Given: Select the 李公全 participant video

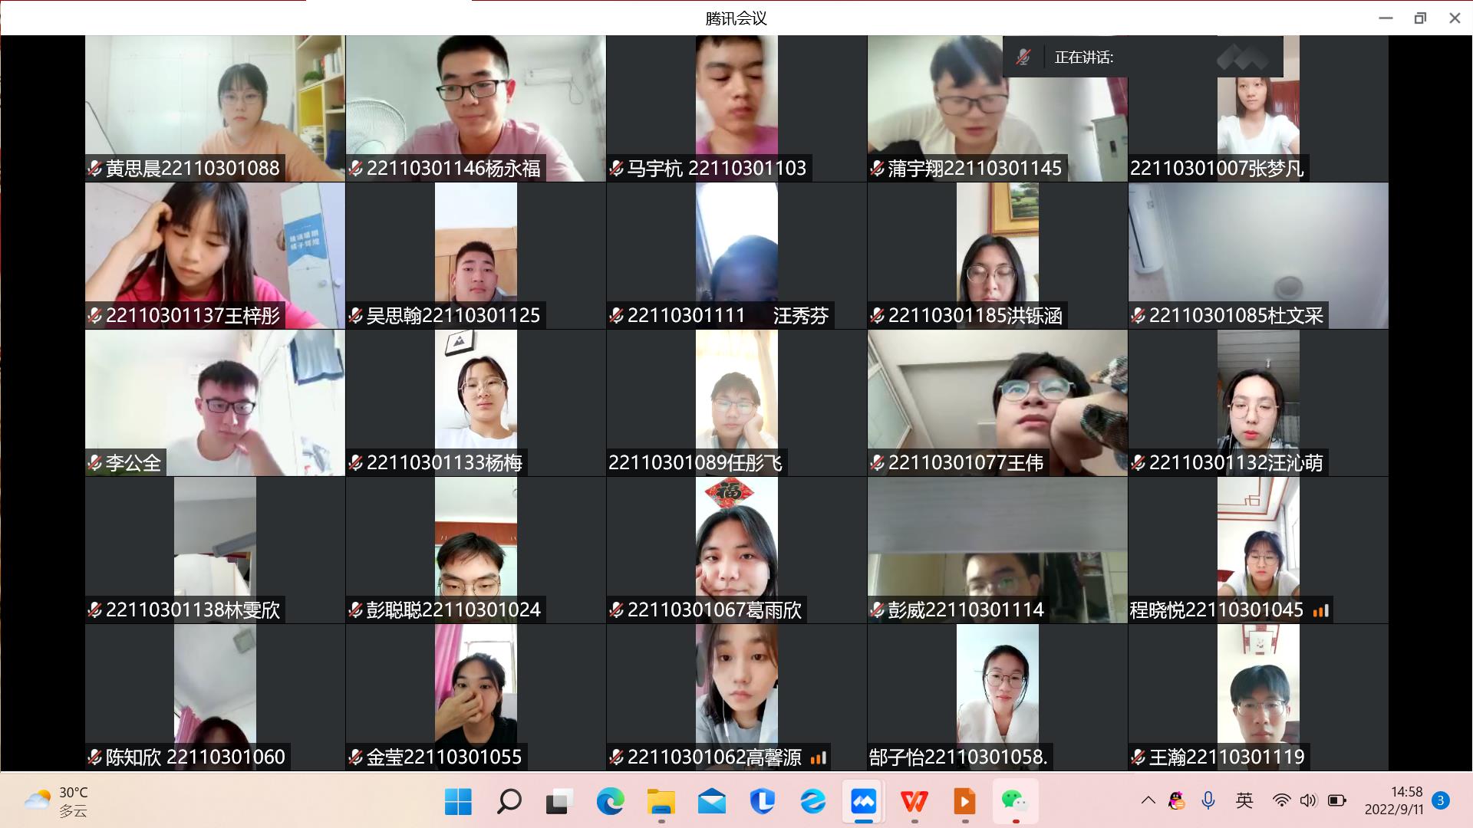Looking at the screenshot, I should [x=215, y=402].
